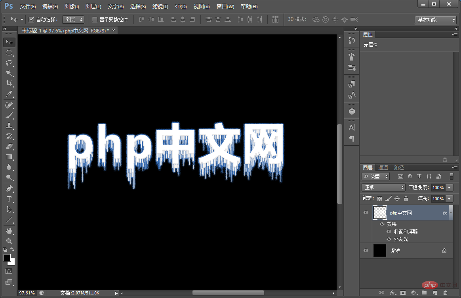
Task: Open the Layers panel flyout menu
Action: click(455, 167)
